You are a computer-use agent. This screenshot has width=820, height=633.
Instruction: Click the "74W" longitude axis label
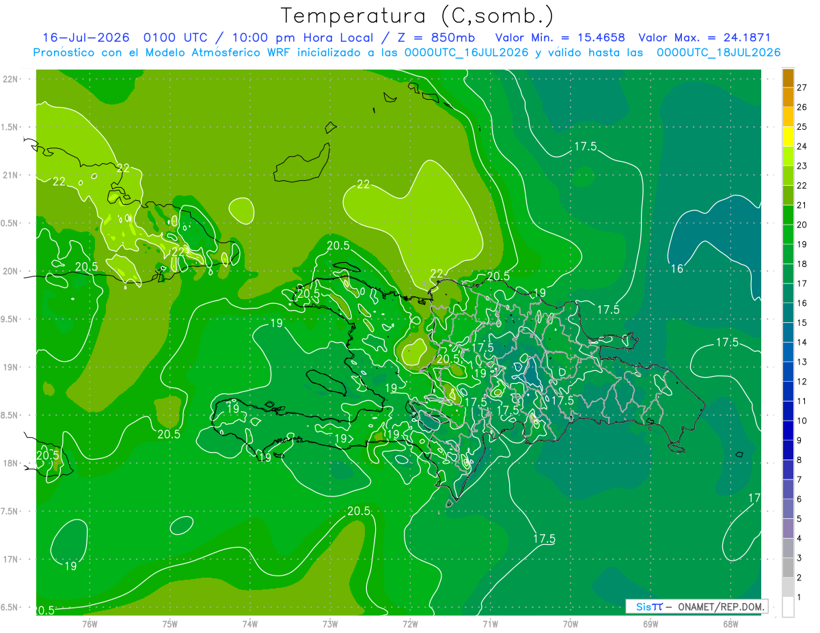(x=250, y=623)
